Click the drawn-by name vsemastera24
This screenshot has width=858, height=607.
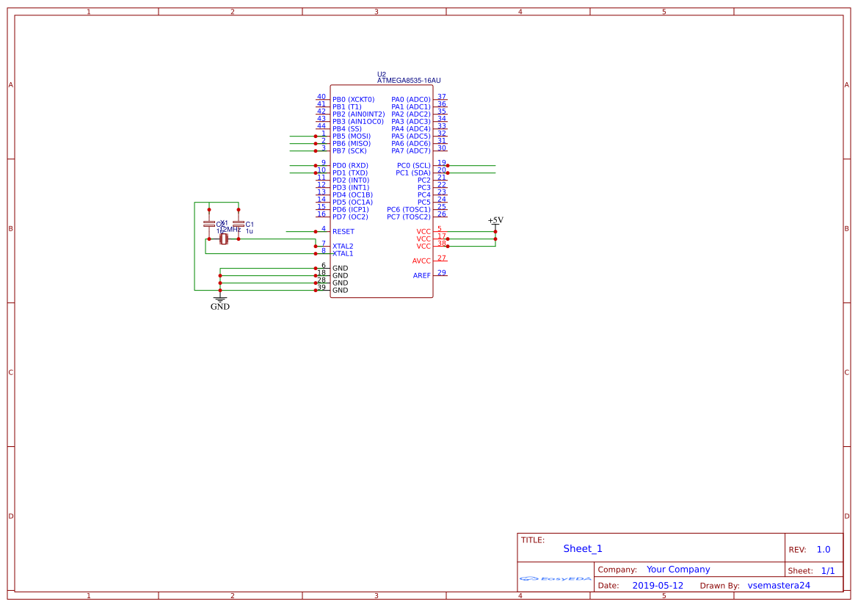point(779,585)
